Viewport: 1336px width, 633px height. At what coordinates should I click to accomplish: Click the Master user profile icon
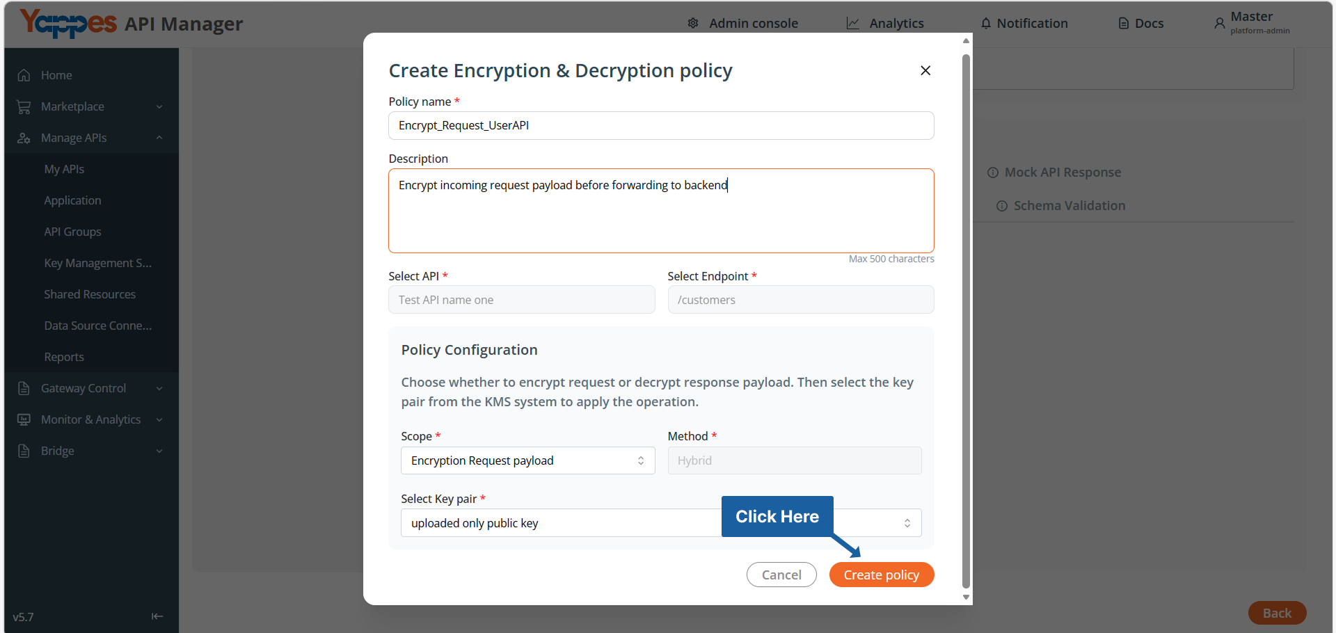1220,23
